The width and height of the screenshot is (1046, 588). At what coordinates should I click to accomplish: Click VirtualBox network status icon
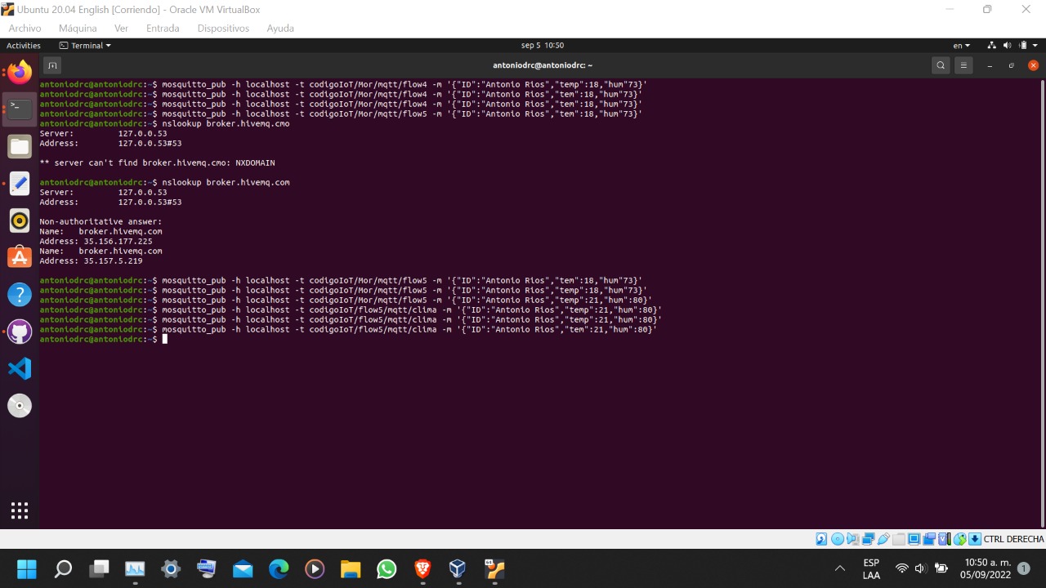point(869,539)
